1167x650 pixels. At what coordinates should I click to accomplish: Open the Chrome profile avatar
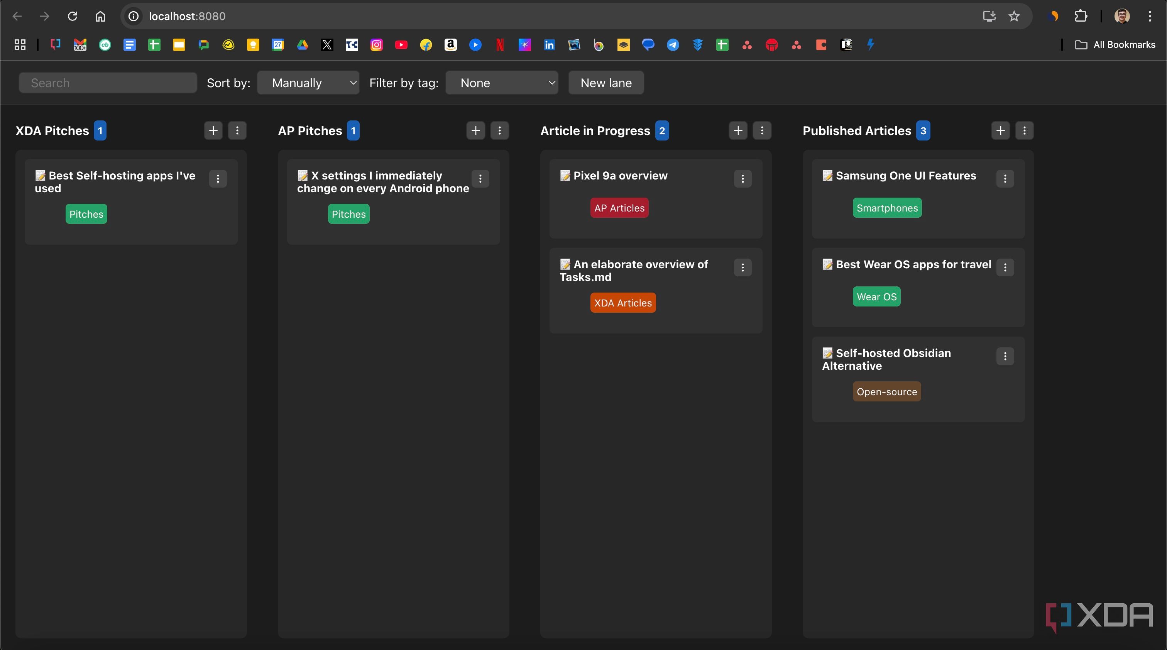1122,16
